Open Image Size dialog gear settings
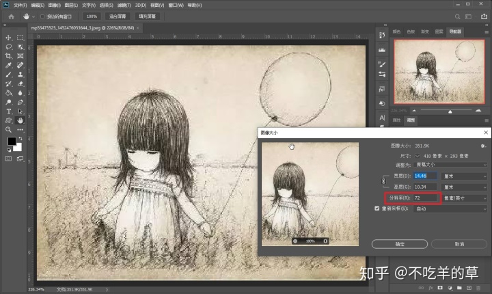 [483, 146]
